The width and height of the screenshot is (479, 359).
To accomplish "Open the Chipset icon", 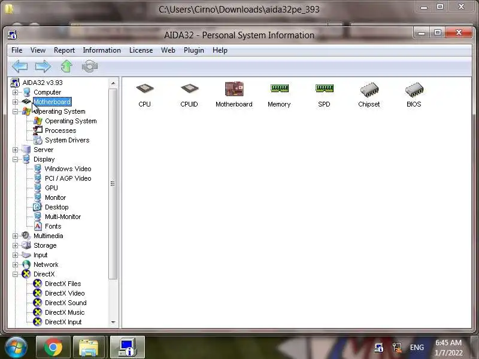I will coord(369,95).
